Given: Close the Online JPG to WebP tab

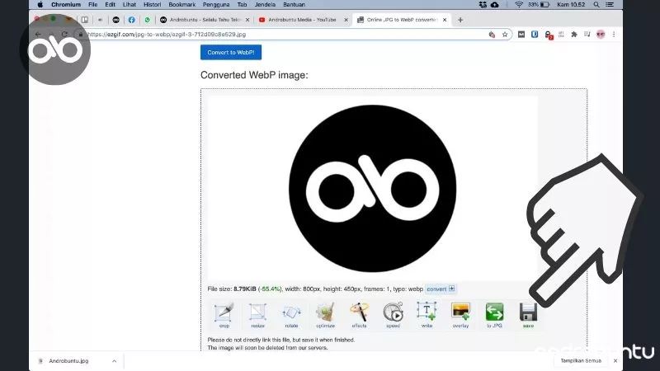Looking at the screenshot, I should point(445,20).
